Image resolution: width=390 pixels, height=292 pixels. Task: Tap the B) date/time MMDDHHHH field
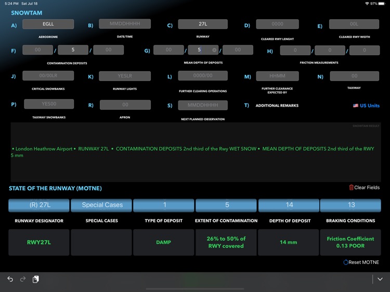click(125, 24)
